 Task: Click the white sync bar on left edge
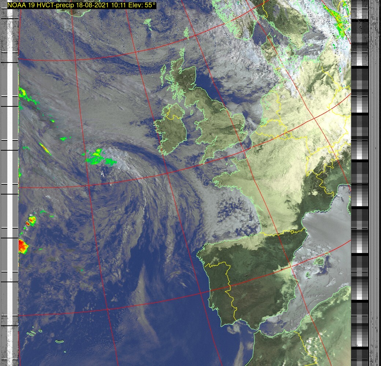15,183
